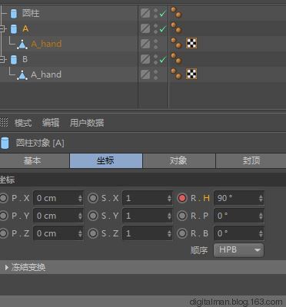The height and width of the screenshot is (307, 286).
Task: Click the layer swatch icon in the A row
Action: (145, 28)
